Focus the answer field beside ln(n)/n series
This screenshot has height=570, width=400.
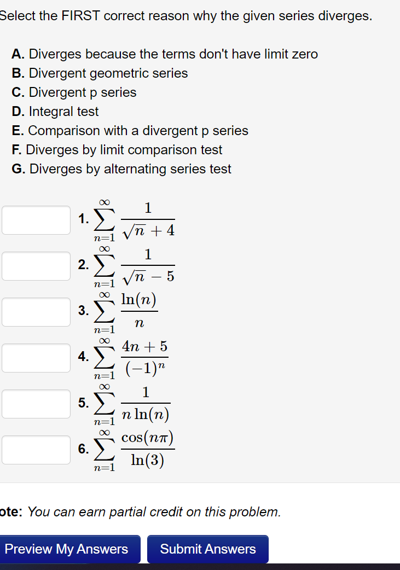click(x=36, y=312)
